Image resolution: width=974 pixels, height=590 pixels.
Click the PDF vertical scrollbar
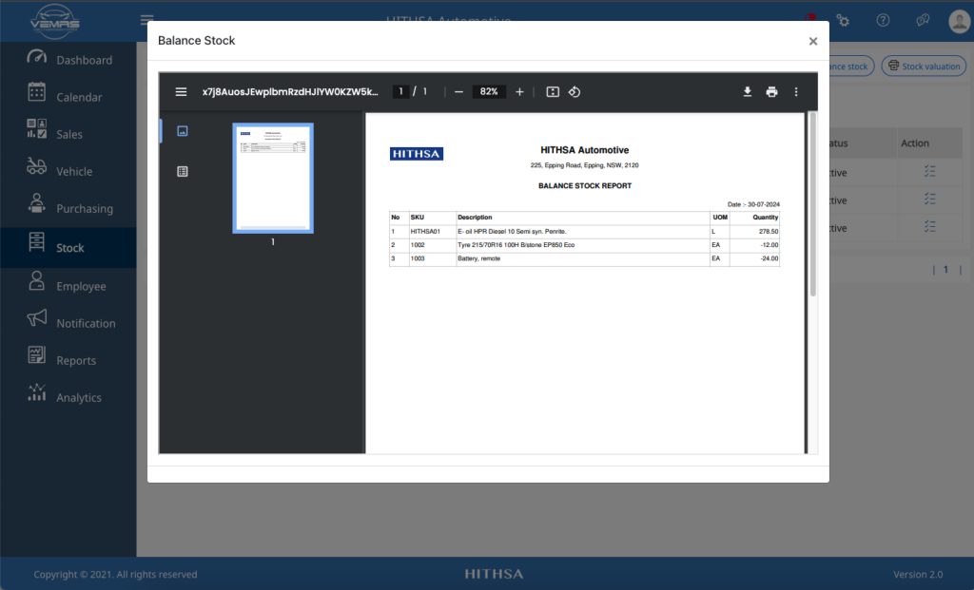coord(812,204)
